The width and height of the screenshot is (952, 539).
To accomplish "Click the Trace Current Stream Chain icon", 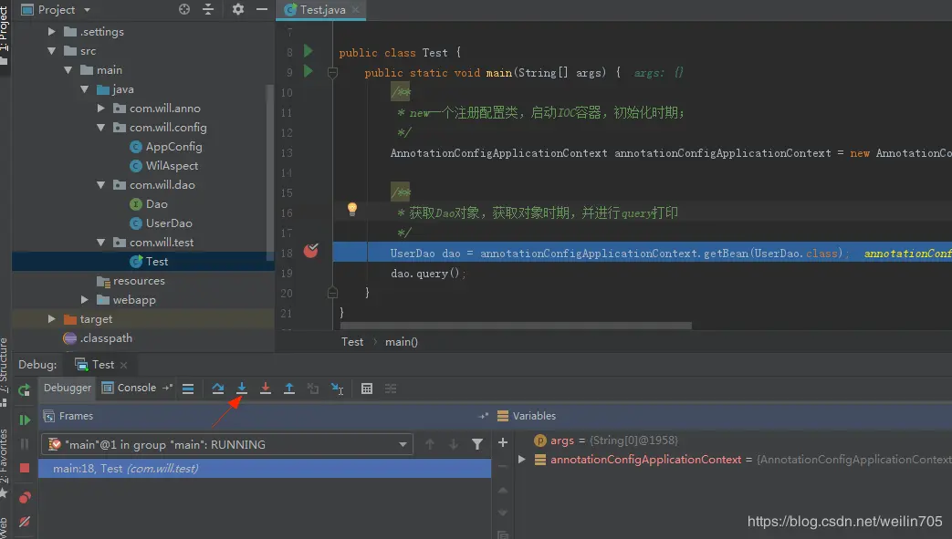I will [x=391, y=389].
